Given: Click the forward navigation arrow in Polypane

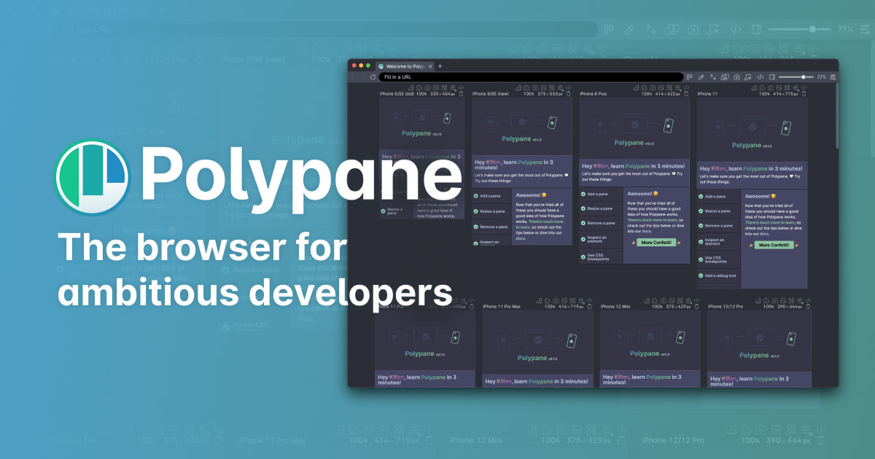Looking at the screenshot, I should pyautogui.click(x=363, y=76).
